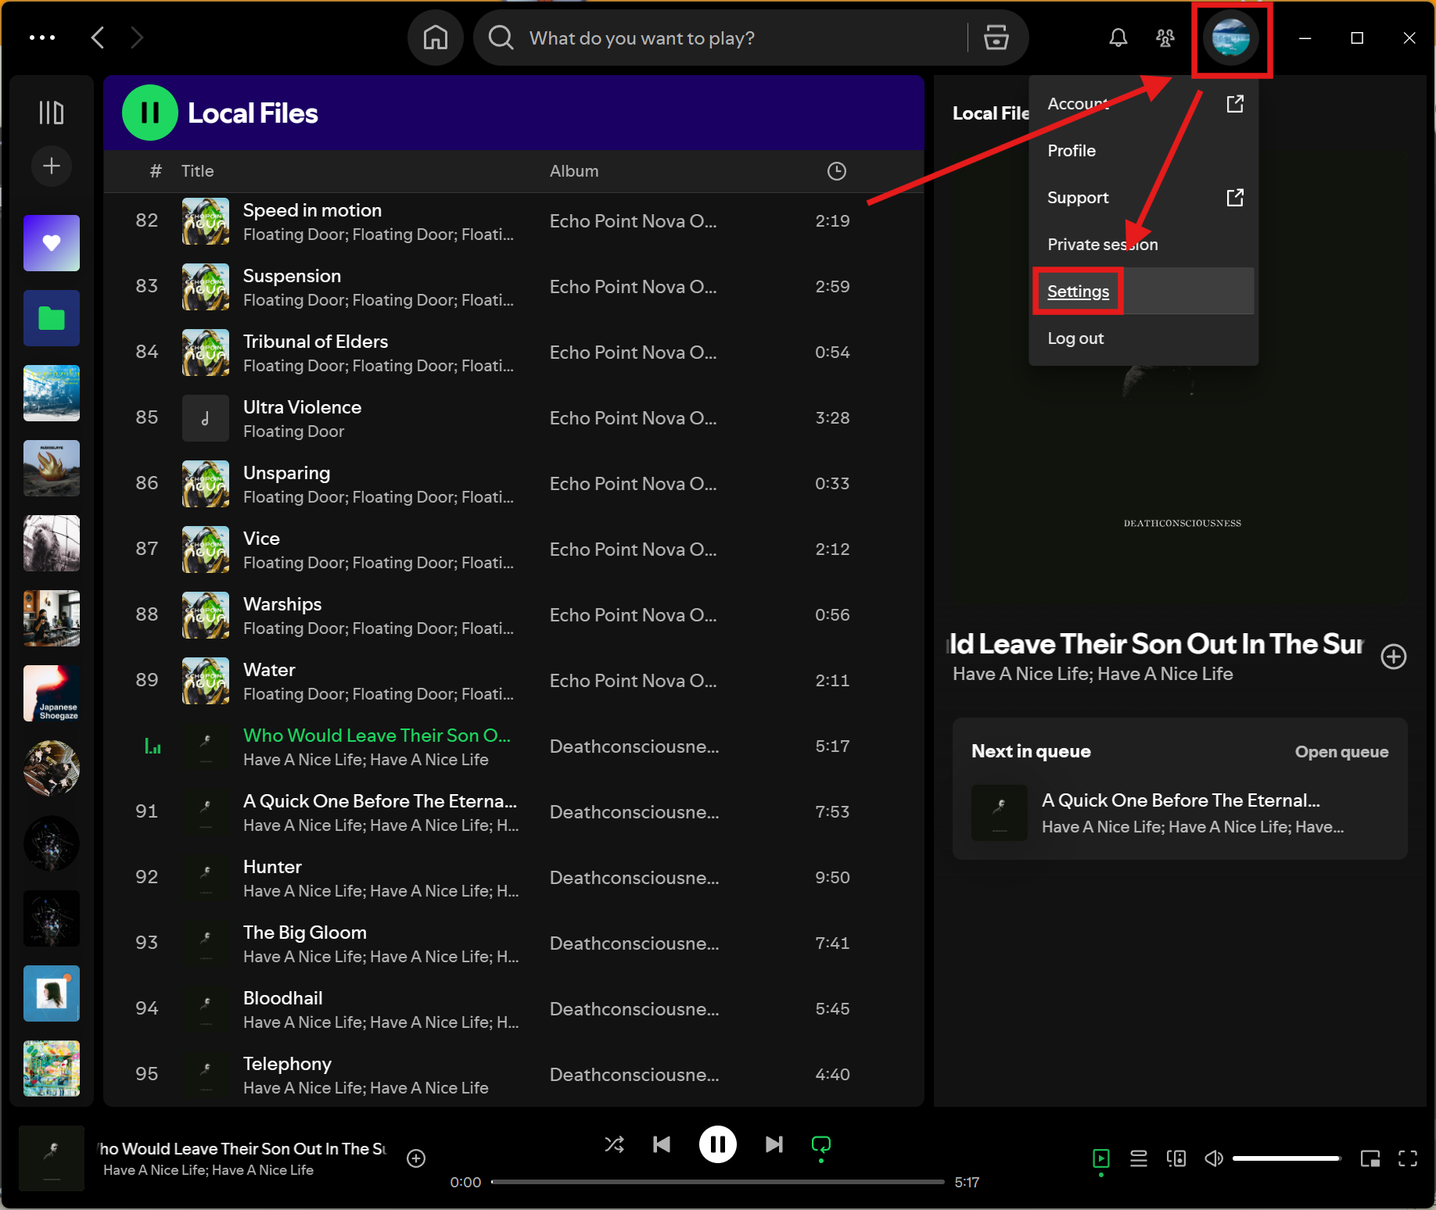Open 'Echo Point Nova O...' album for Water
The width and height of the screenshot is (1436, 1210).
pyautogui.click(x=633, y=681)
